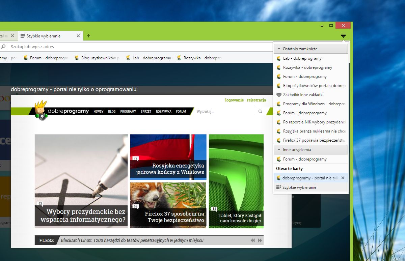Reopen Blog użytkowników portalu closed tab
Image resolution: width=405 pixels, height=261 pixels.
click(x=310, y=86)
